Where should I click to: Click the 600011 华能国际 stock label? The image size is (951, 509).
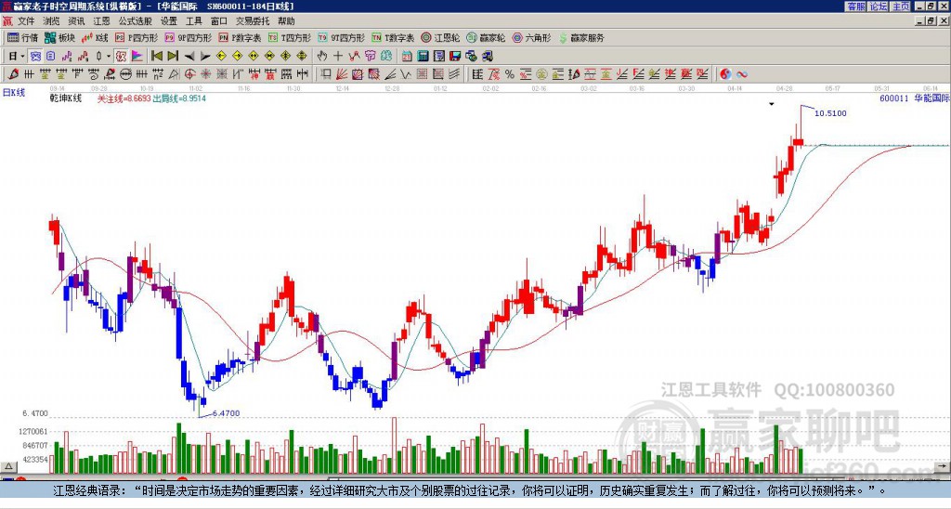tap(915, 98)
